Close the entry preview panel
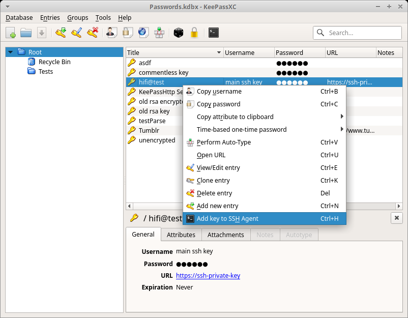Image resolution: width=408 pixels, height=318 pixels. tap(396, 218)
